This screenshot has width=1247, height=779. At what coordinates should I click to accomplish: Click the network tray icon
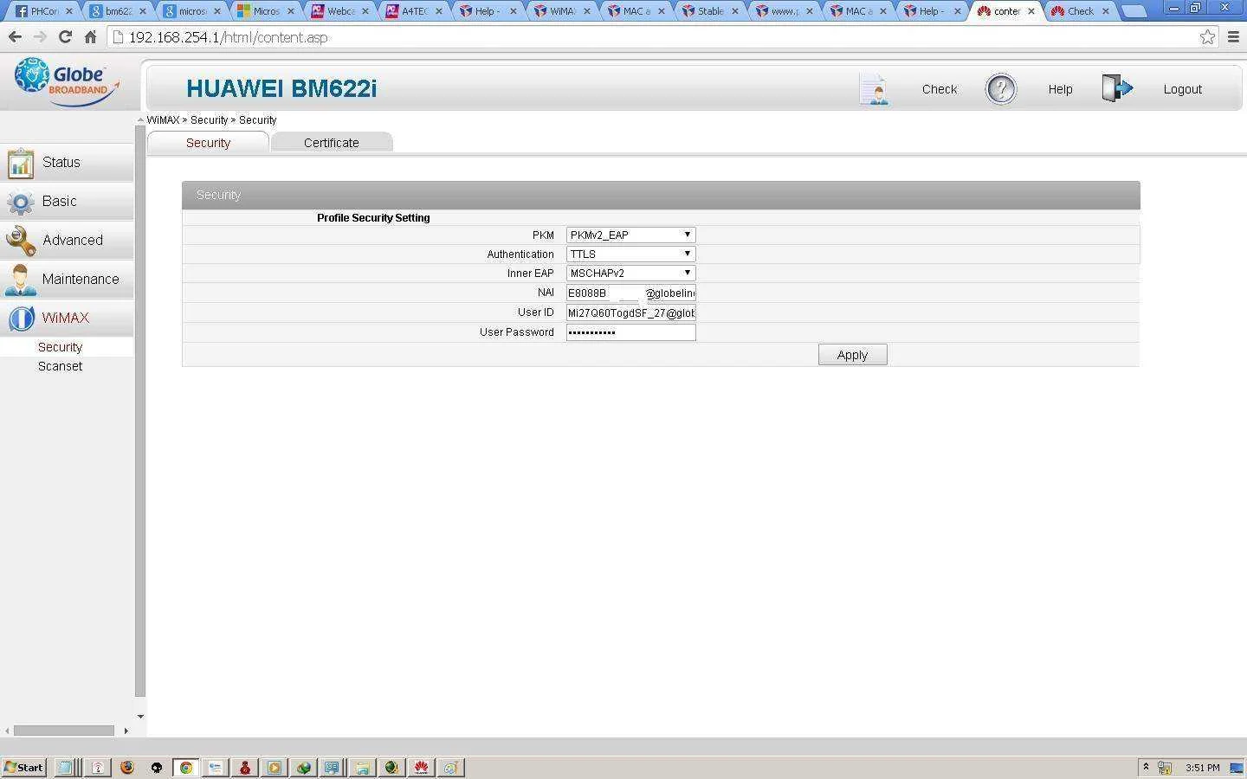(x=1165, y=768)
